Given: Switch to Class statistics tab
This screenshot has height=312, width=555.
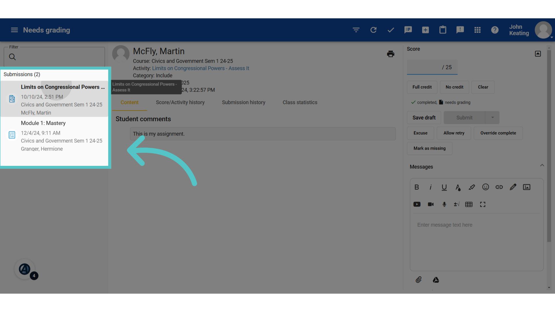Looking at the screenshot, I should click(300, 102).
